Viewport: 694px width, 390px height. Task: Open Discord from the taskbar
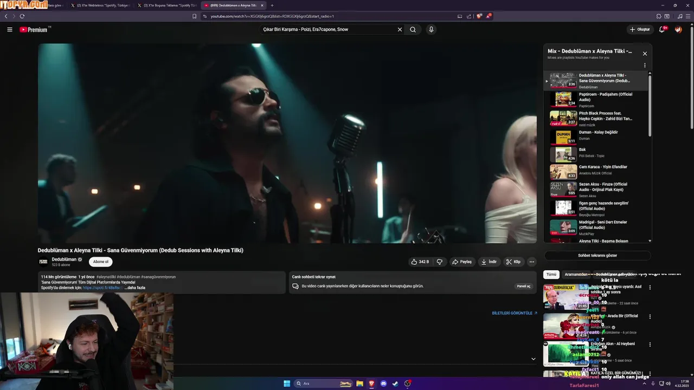pyautogui.click(x=383, y=383)
